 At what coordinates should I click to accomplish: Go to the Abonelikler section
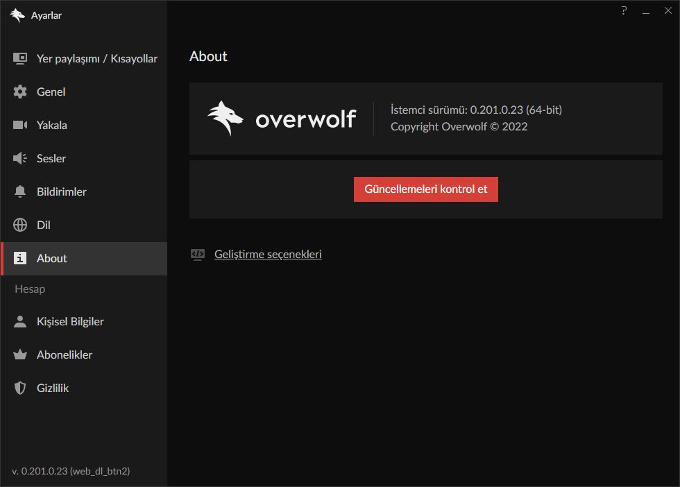coord(84,354)
